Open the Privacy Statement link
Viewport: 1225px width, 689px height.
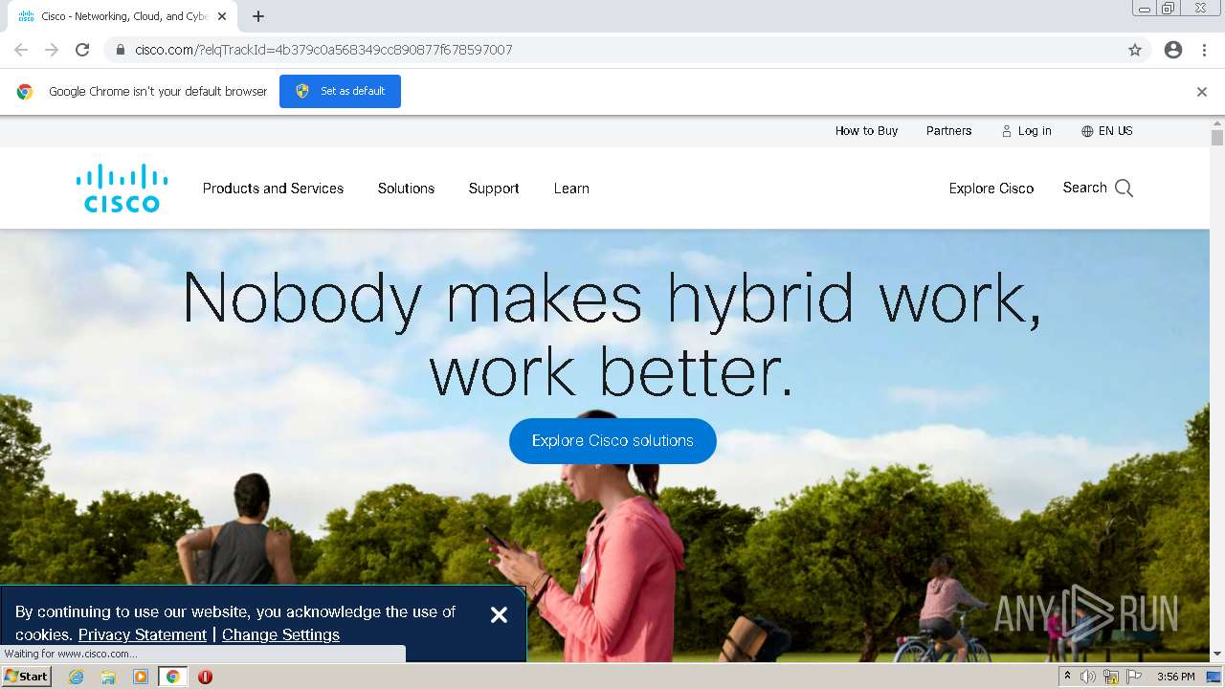[x=143, y=634]
